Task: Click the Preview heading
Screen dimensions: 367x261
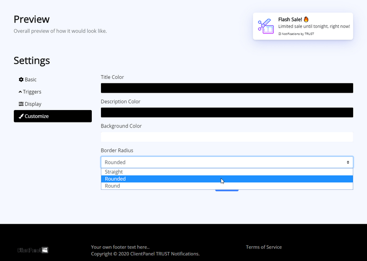Action: coord(32,19)
